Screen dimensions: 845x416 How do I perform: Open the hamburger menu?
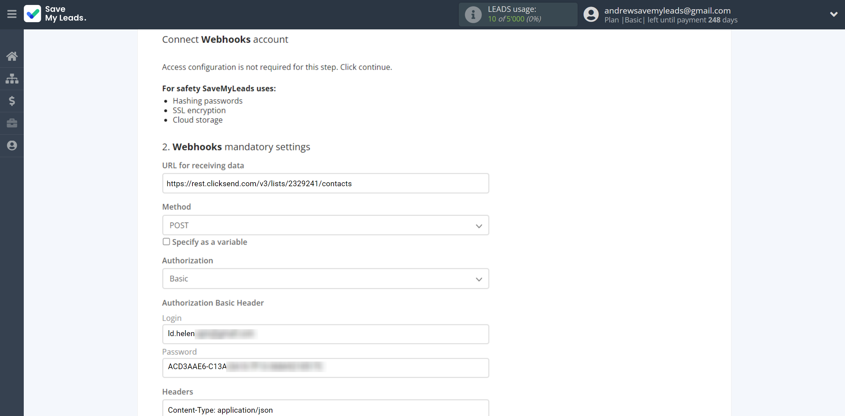(x=12, y=14)
